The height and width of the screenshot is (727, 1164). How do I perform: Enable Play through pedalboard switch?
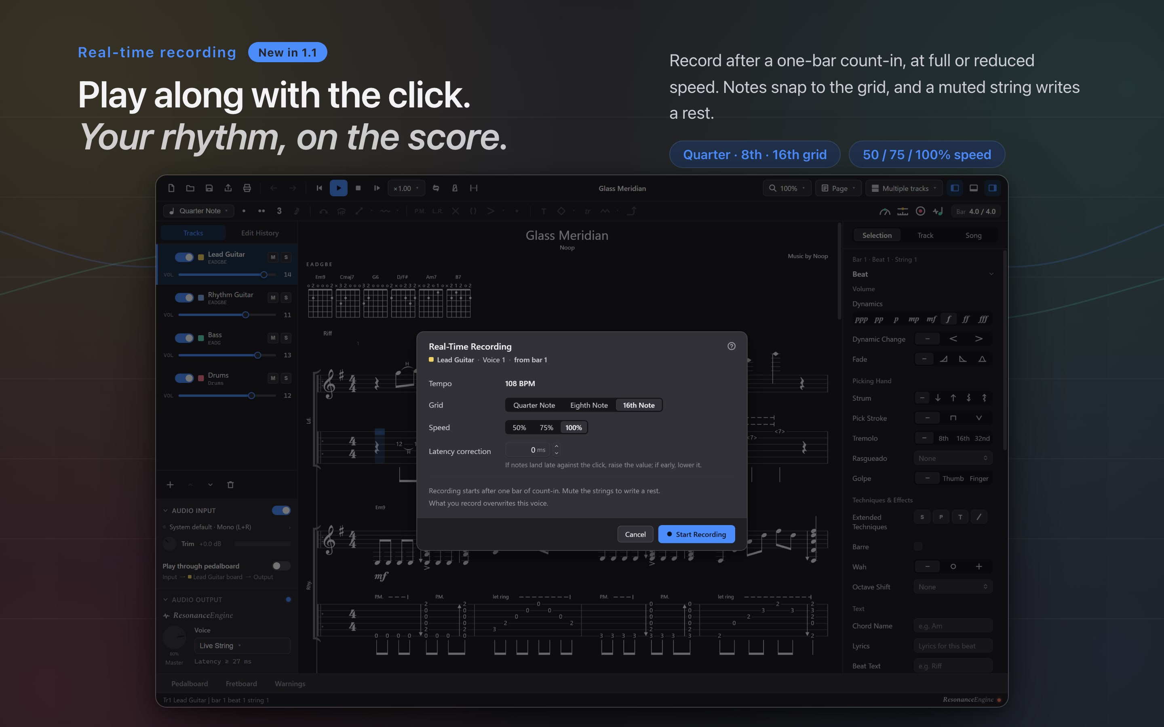point(281,566)
